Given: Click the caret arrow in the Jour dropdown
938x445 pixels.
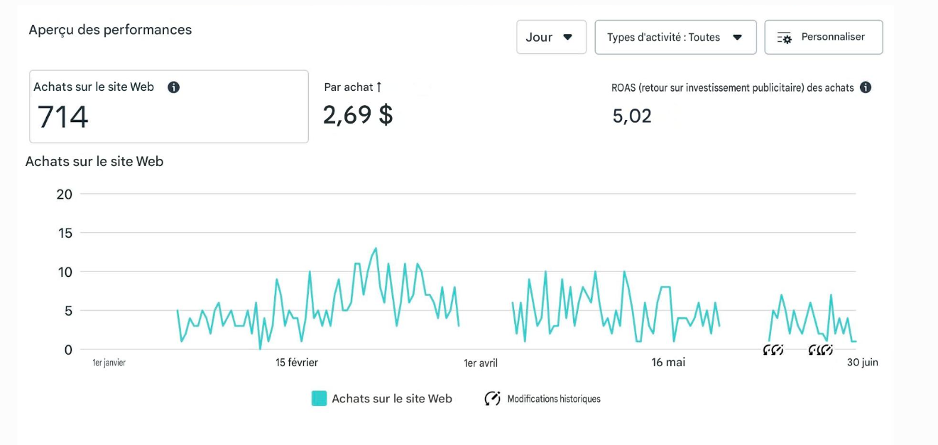Looking at the screenshot, I should 567,38.
